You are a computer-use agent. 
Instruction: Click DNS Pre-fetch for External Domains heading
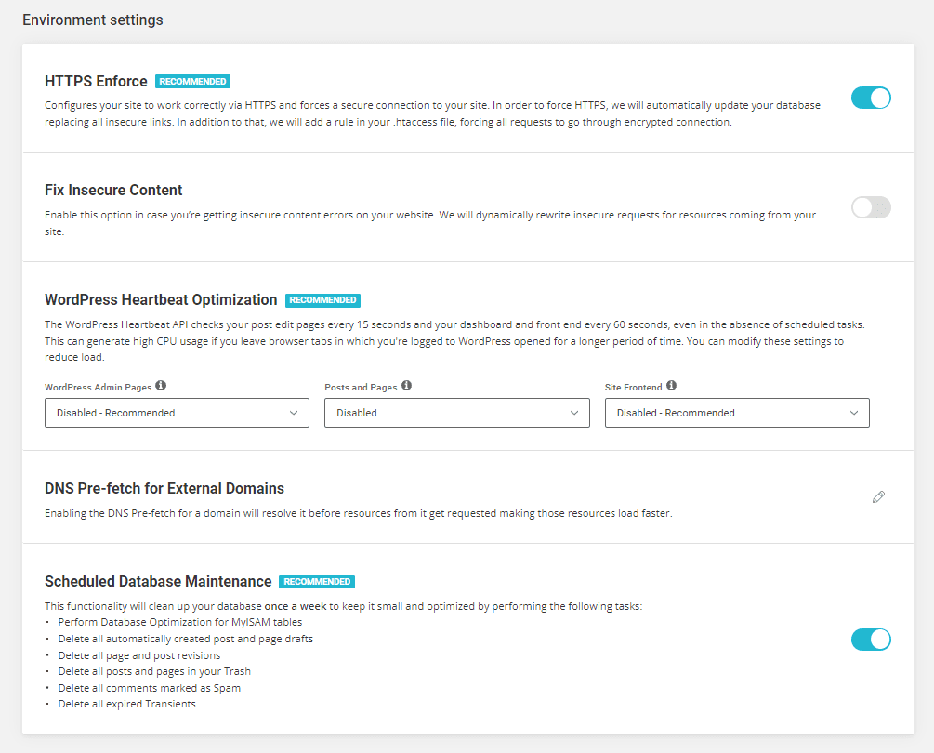pos(164,489)
